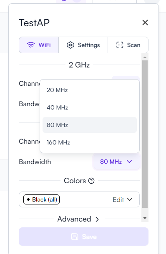Click the WiFi signal icon

click(31, 45)
